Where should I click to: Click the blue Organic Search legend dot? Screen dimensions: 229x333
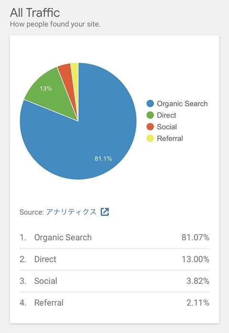click(x=150, y=104)
